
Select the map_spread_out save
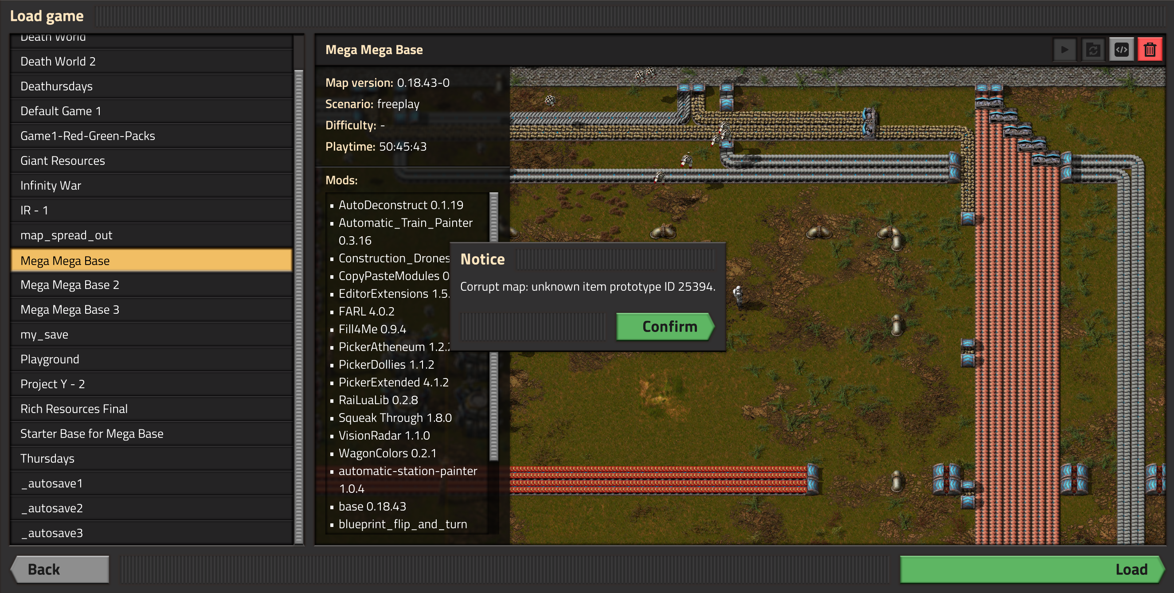tap(151, 235)
